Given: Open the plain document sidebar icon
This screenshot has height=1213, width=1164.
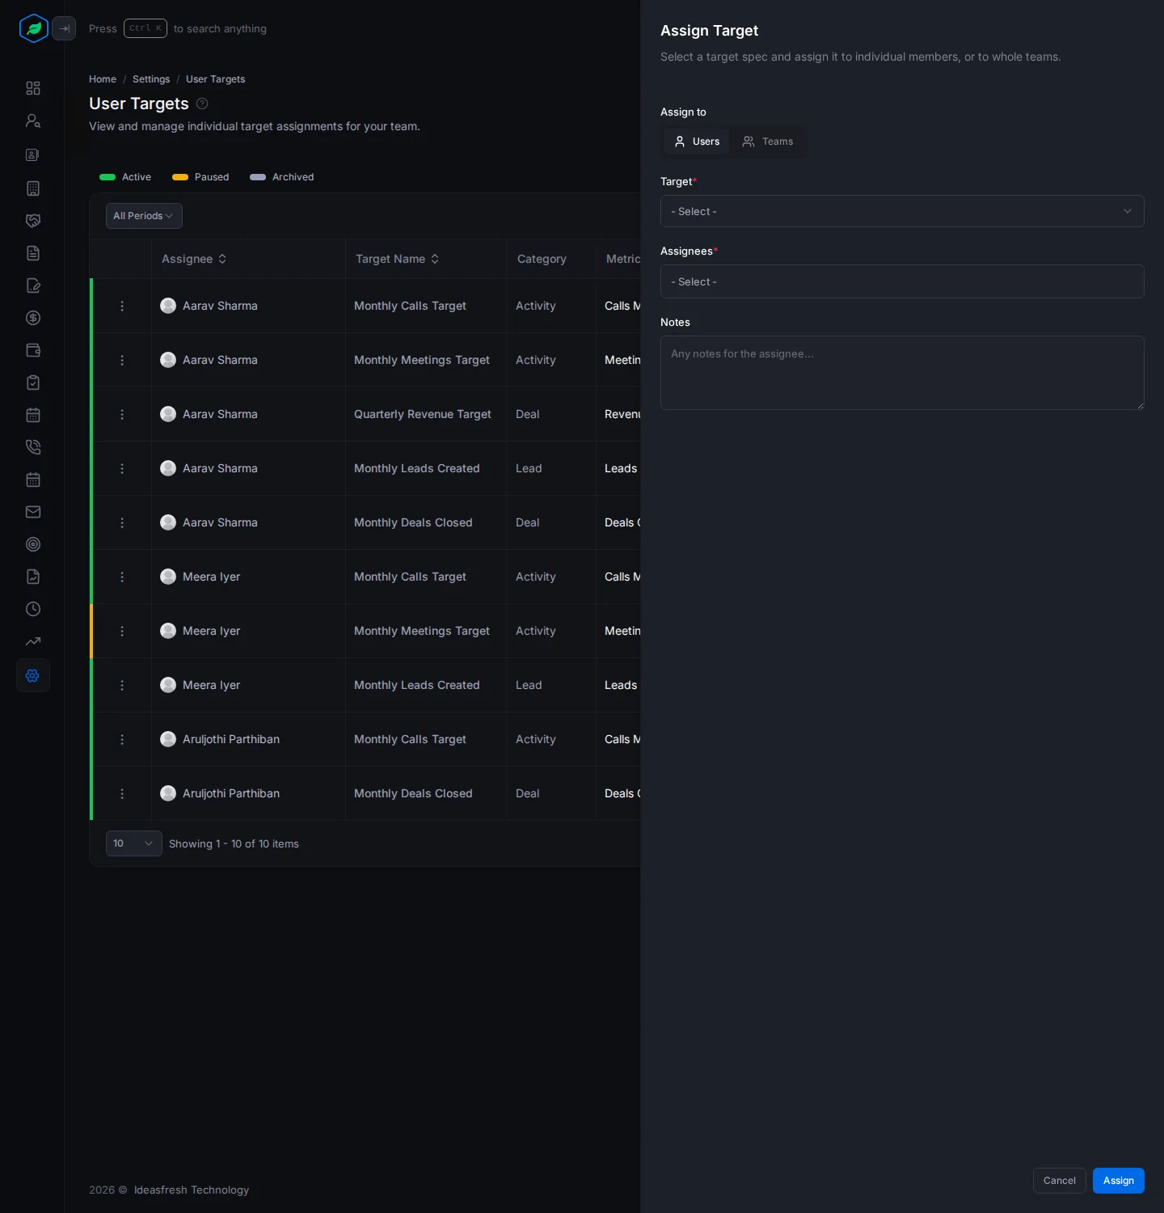Looking at the screenshot, I should (33, 253).
